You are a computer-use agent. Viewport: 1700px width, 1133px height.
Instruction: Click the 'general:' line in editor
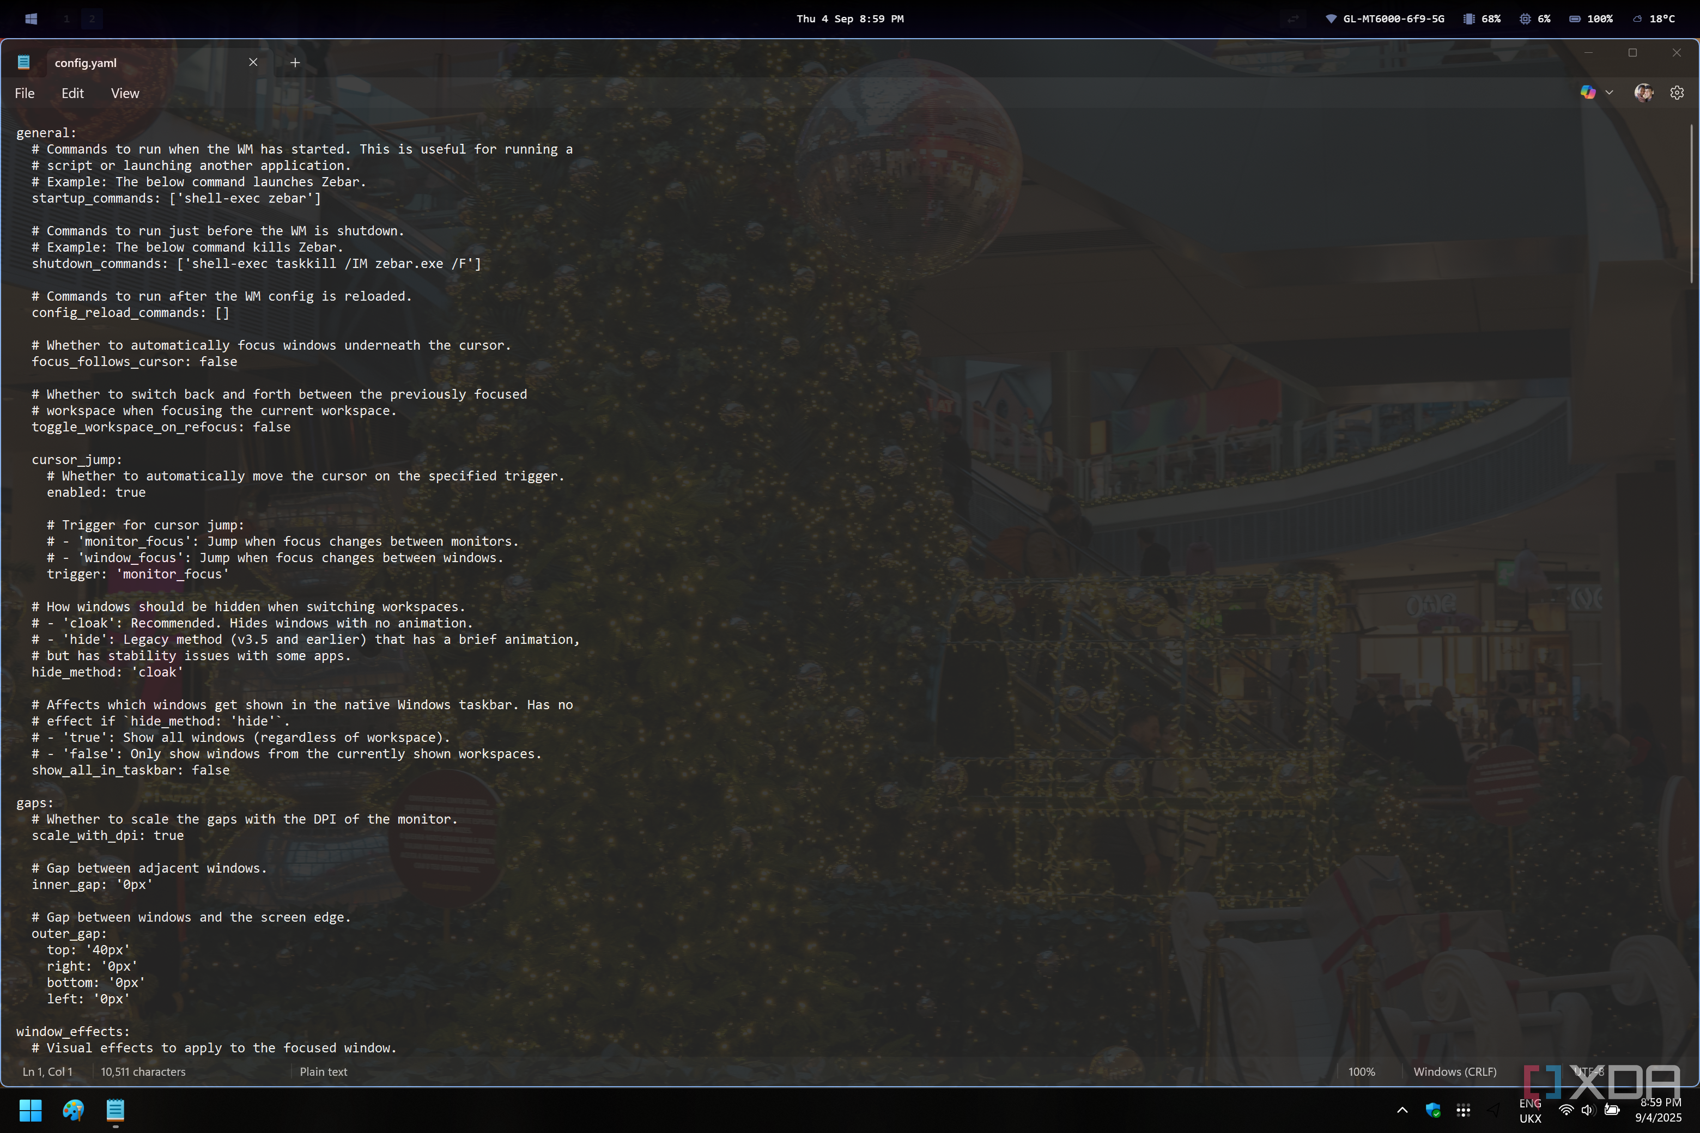click(46, 133)
